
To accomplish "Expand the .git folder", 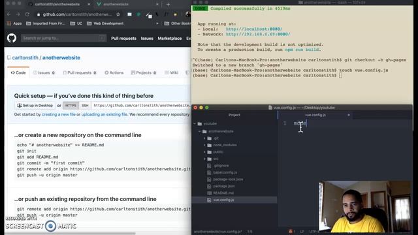I will point(204,138).
